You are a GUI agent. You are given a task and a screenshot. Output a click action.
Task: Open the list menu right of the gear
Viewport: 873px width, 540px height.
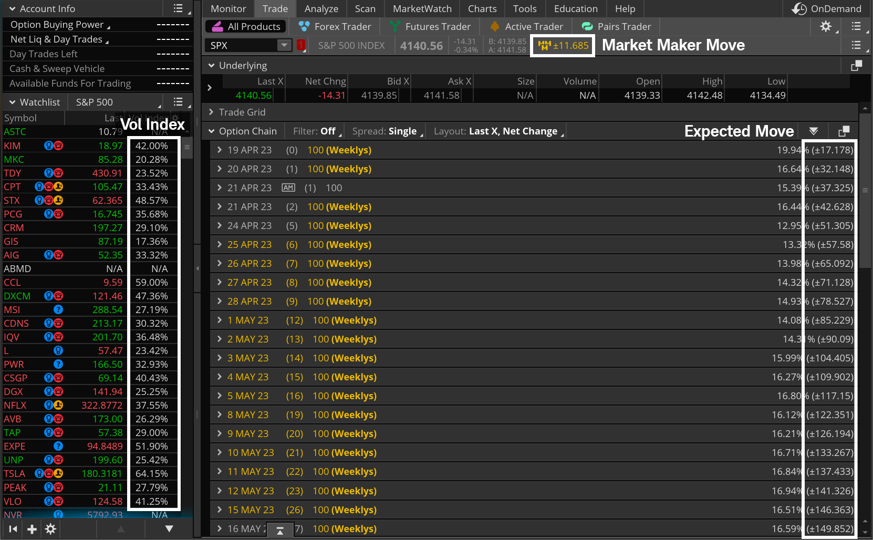coord(856,26)
